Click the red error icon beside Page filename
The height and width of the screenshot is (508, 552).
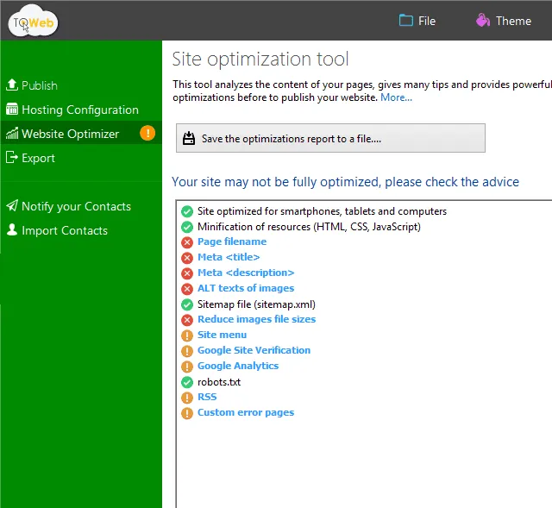187,242
